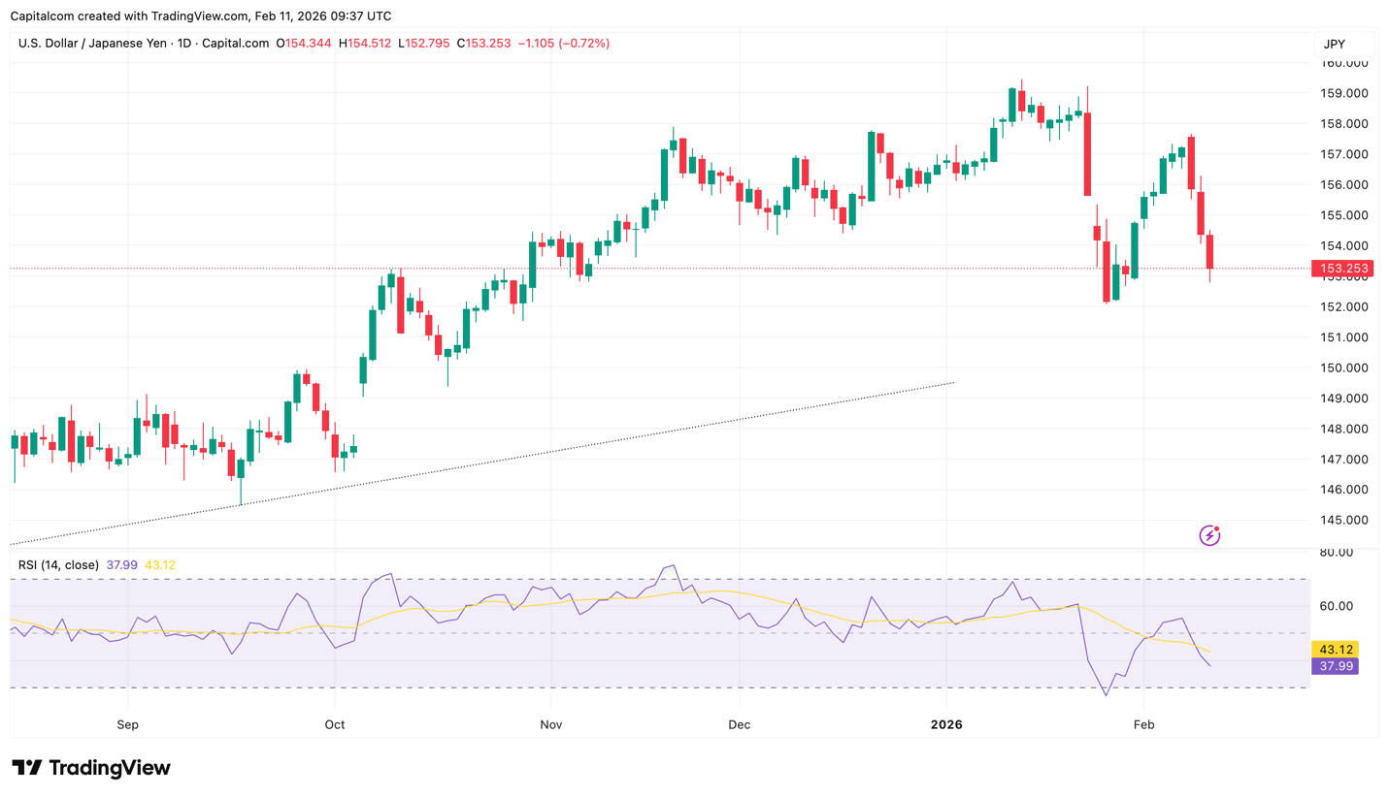Click the −1.105 (−0.72%) change value
1389x798 pixels.
point(564,44)
